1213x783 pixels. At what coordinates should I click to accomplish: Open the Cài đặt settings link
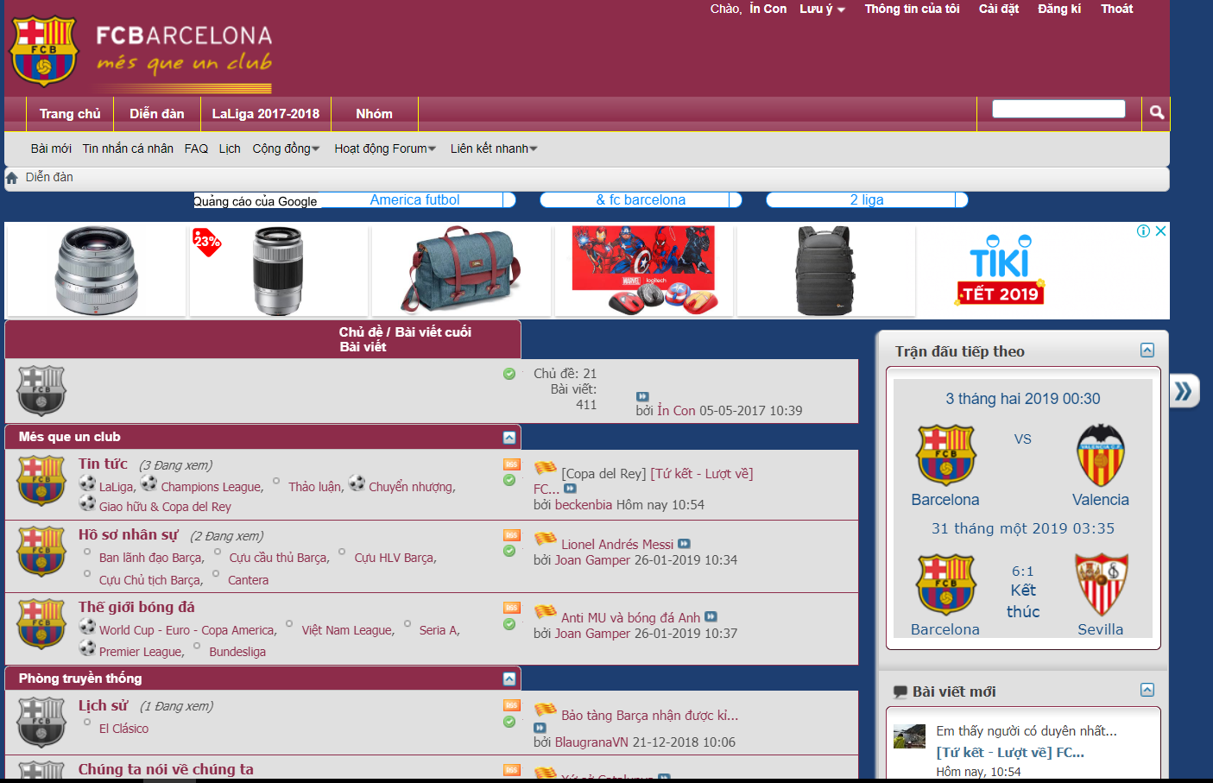click(x=999, y=9)
